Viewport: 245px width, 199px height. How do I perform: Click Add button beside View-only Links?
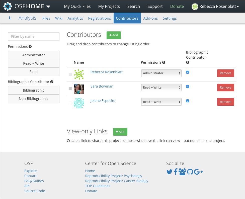[x=120, y=132]
